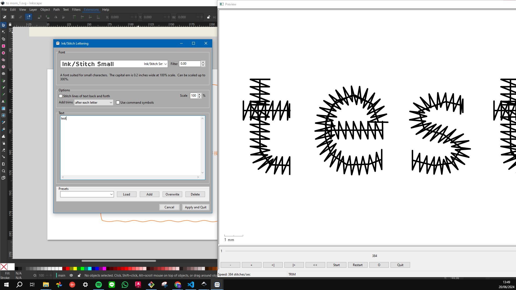Screen dimensions: 516x290
Task: Click Select All in All Layers icon
Action: click(x=12, y=17)
